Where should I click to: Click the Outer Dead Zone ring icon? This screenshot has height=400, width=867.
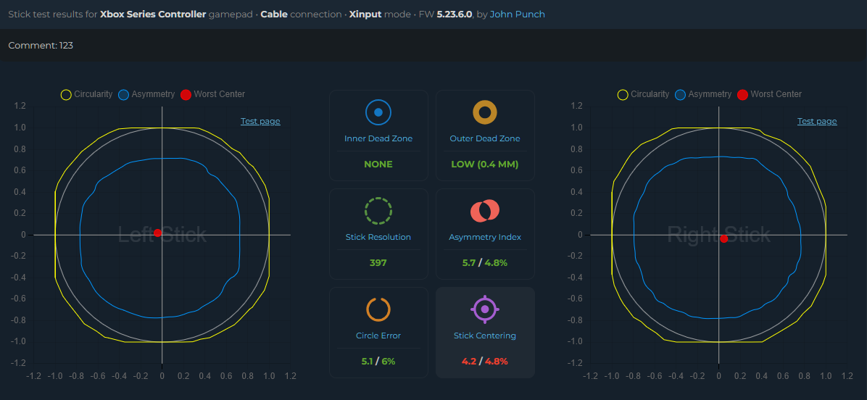pos(485,112)
